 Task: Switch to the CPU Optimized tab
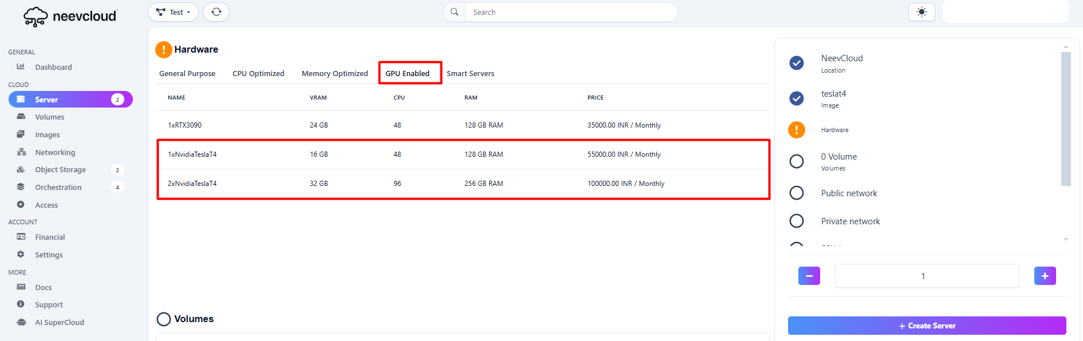point(258,73)
